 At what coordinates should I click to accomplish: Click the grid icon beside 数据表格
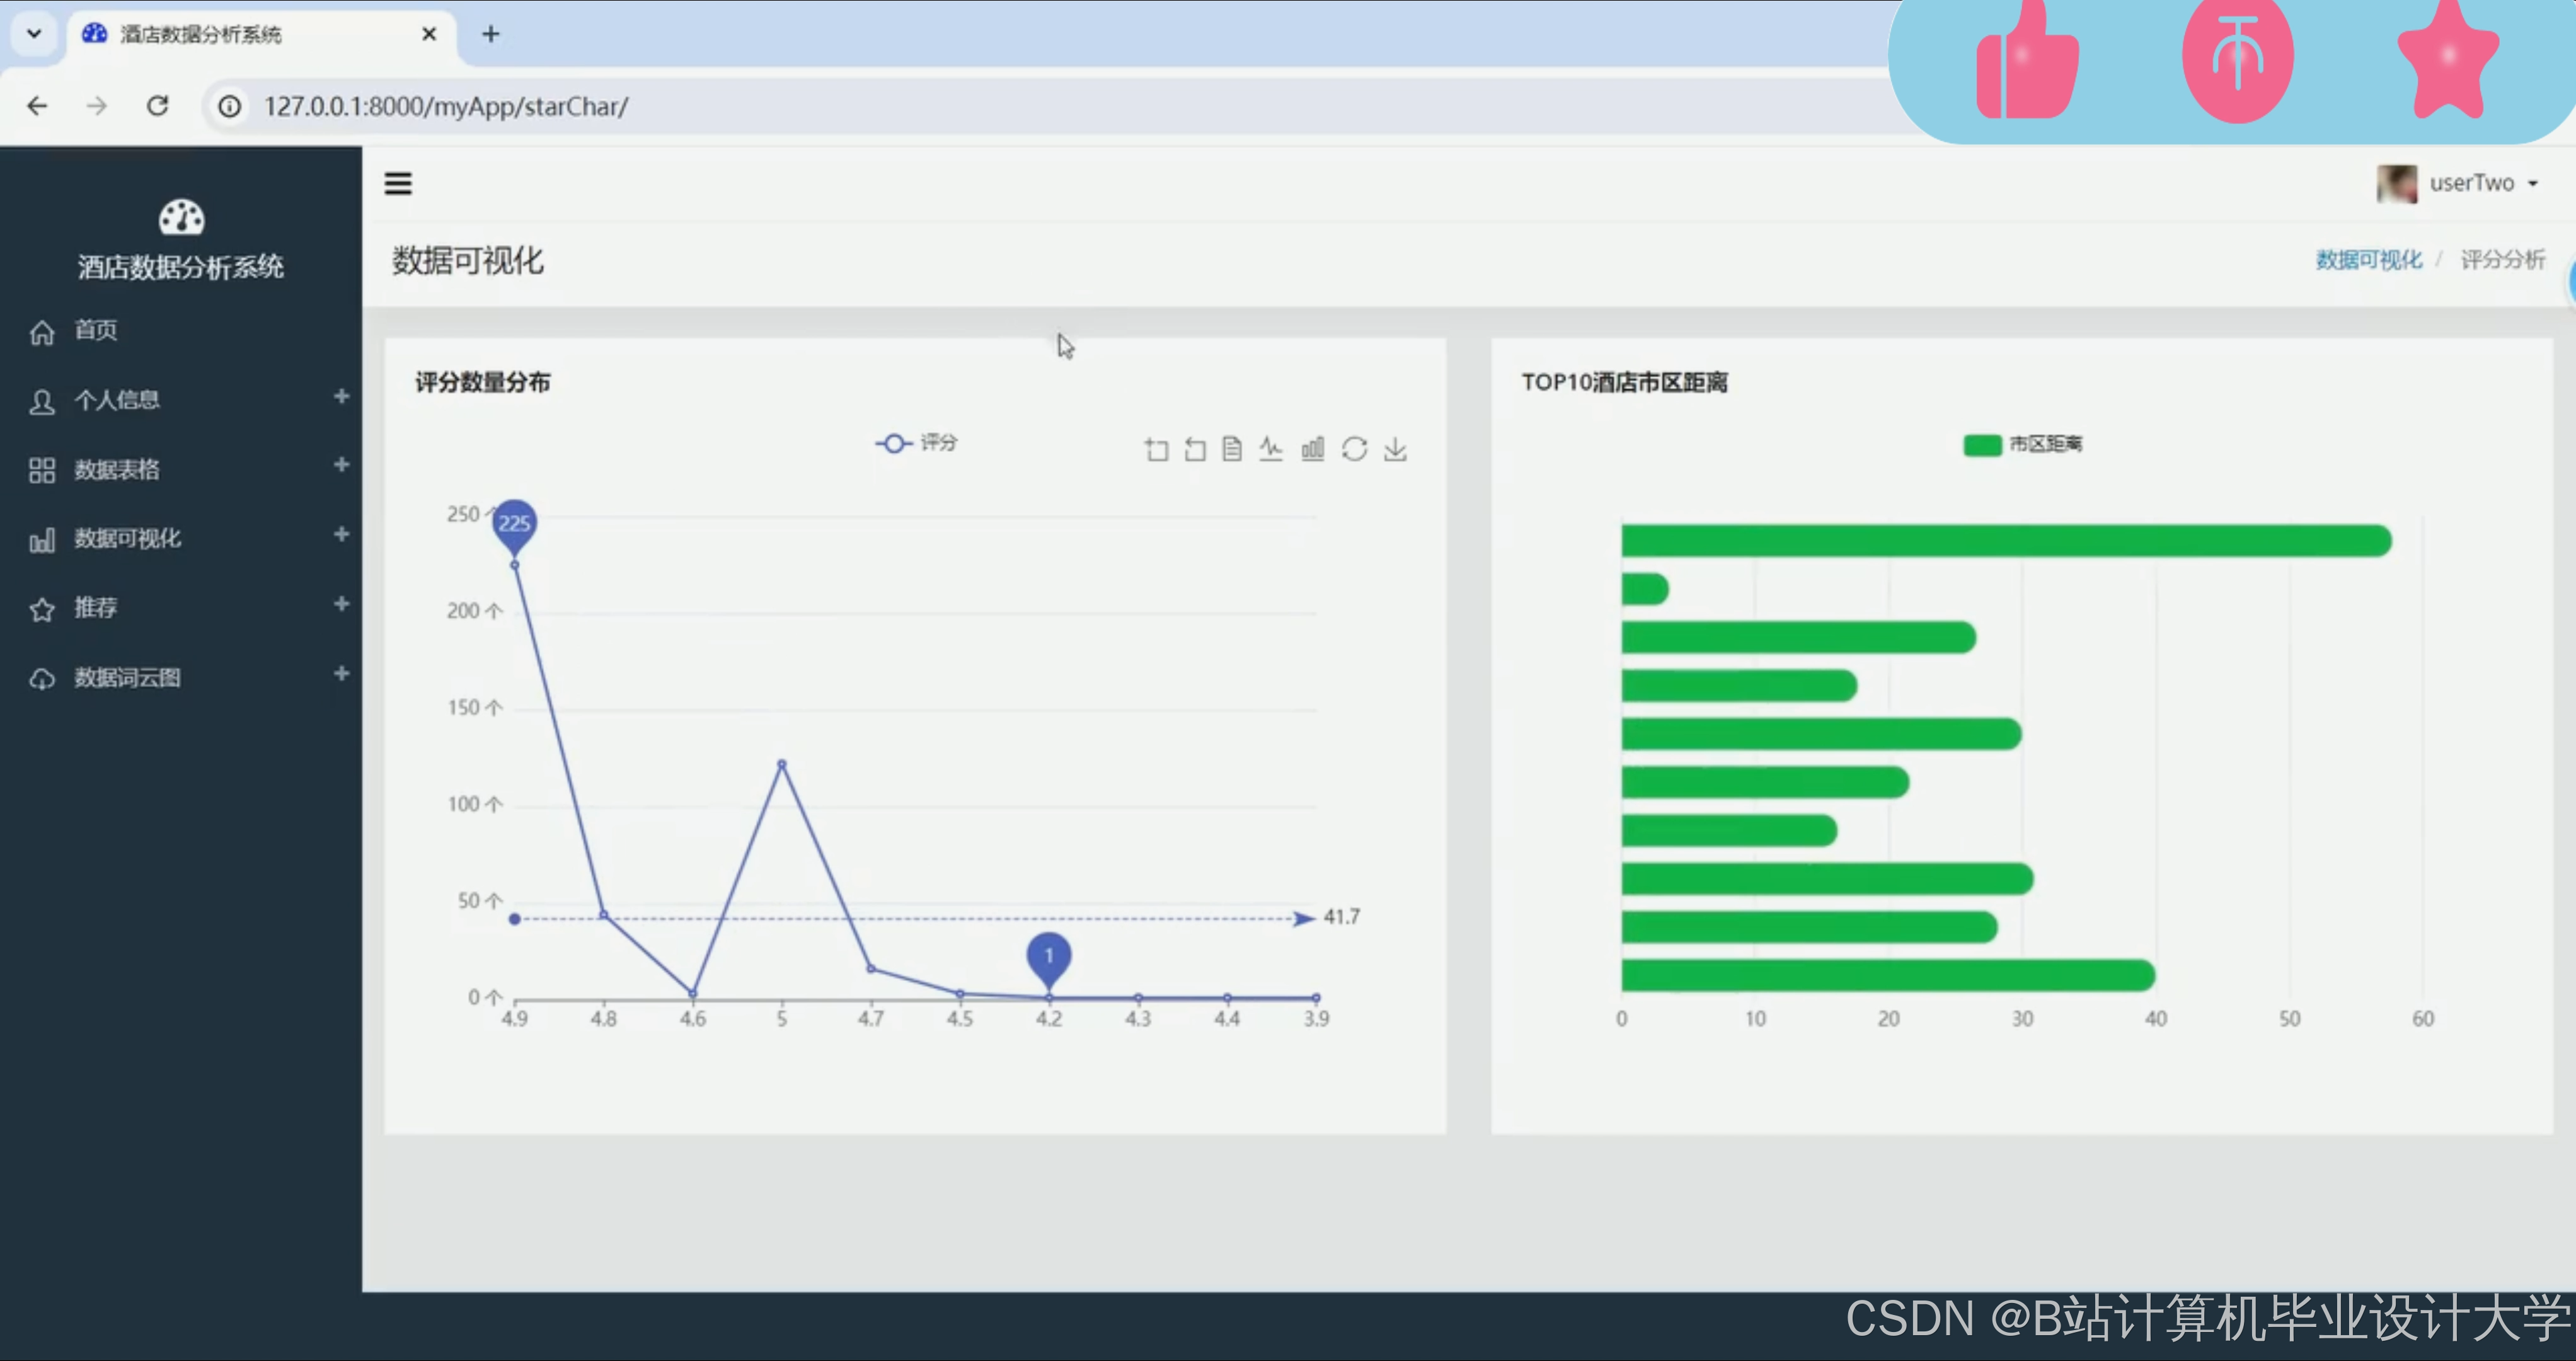(42, 470)
